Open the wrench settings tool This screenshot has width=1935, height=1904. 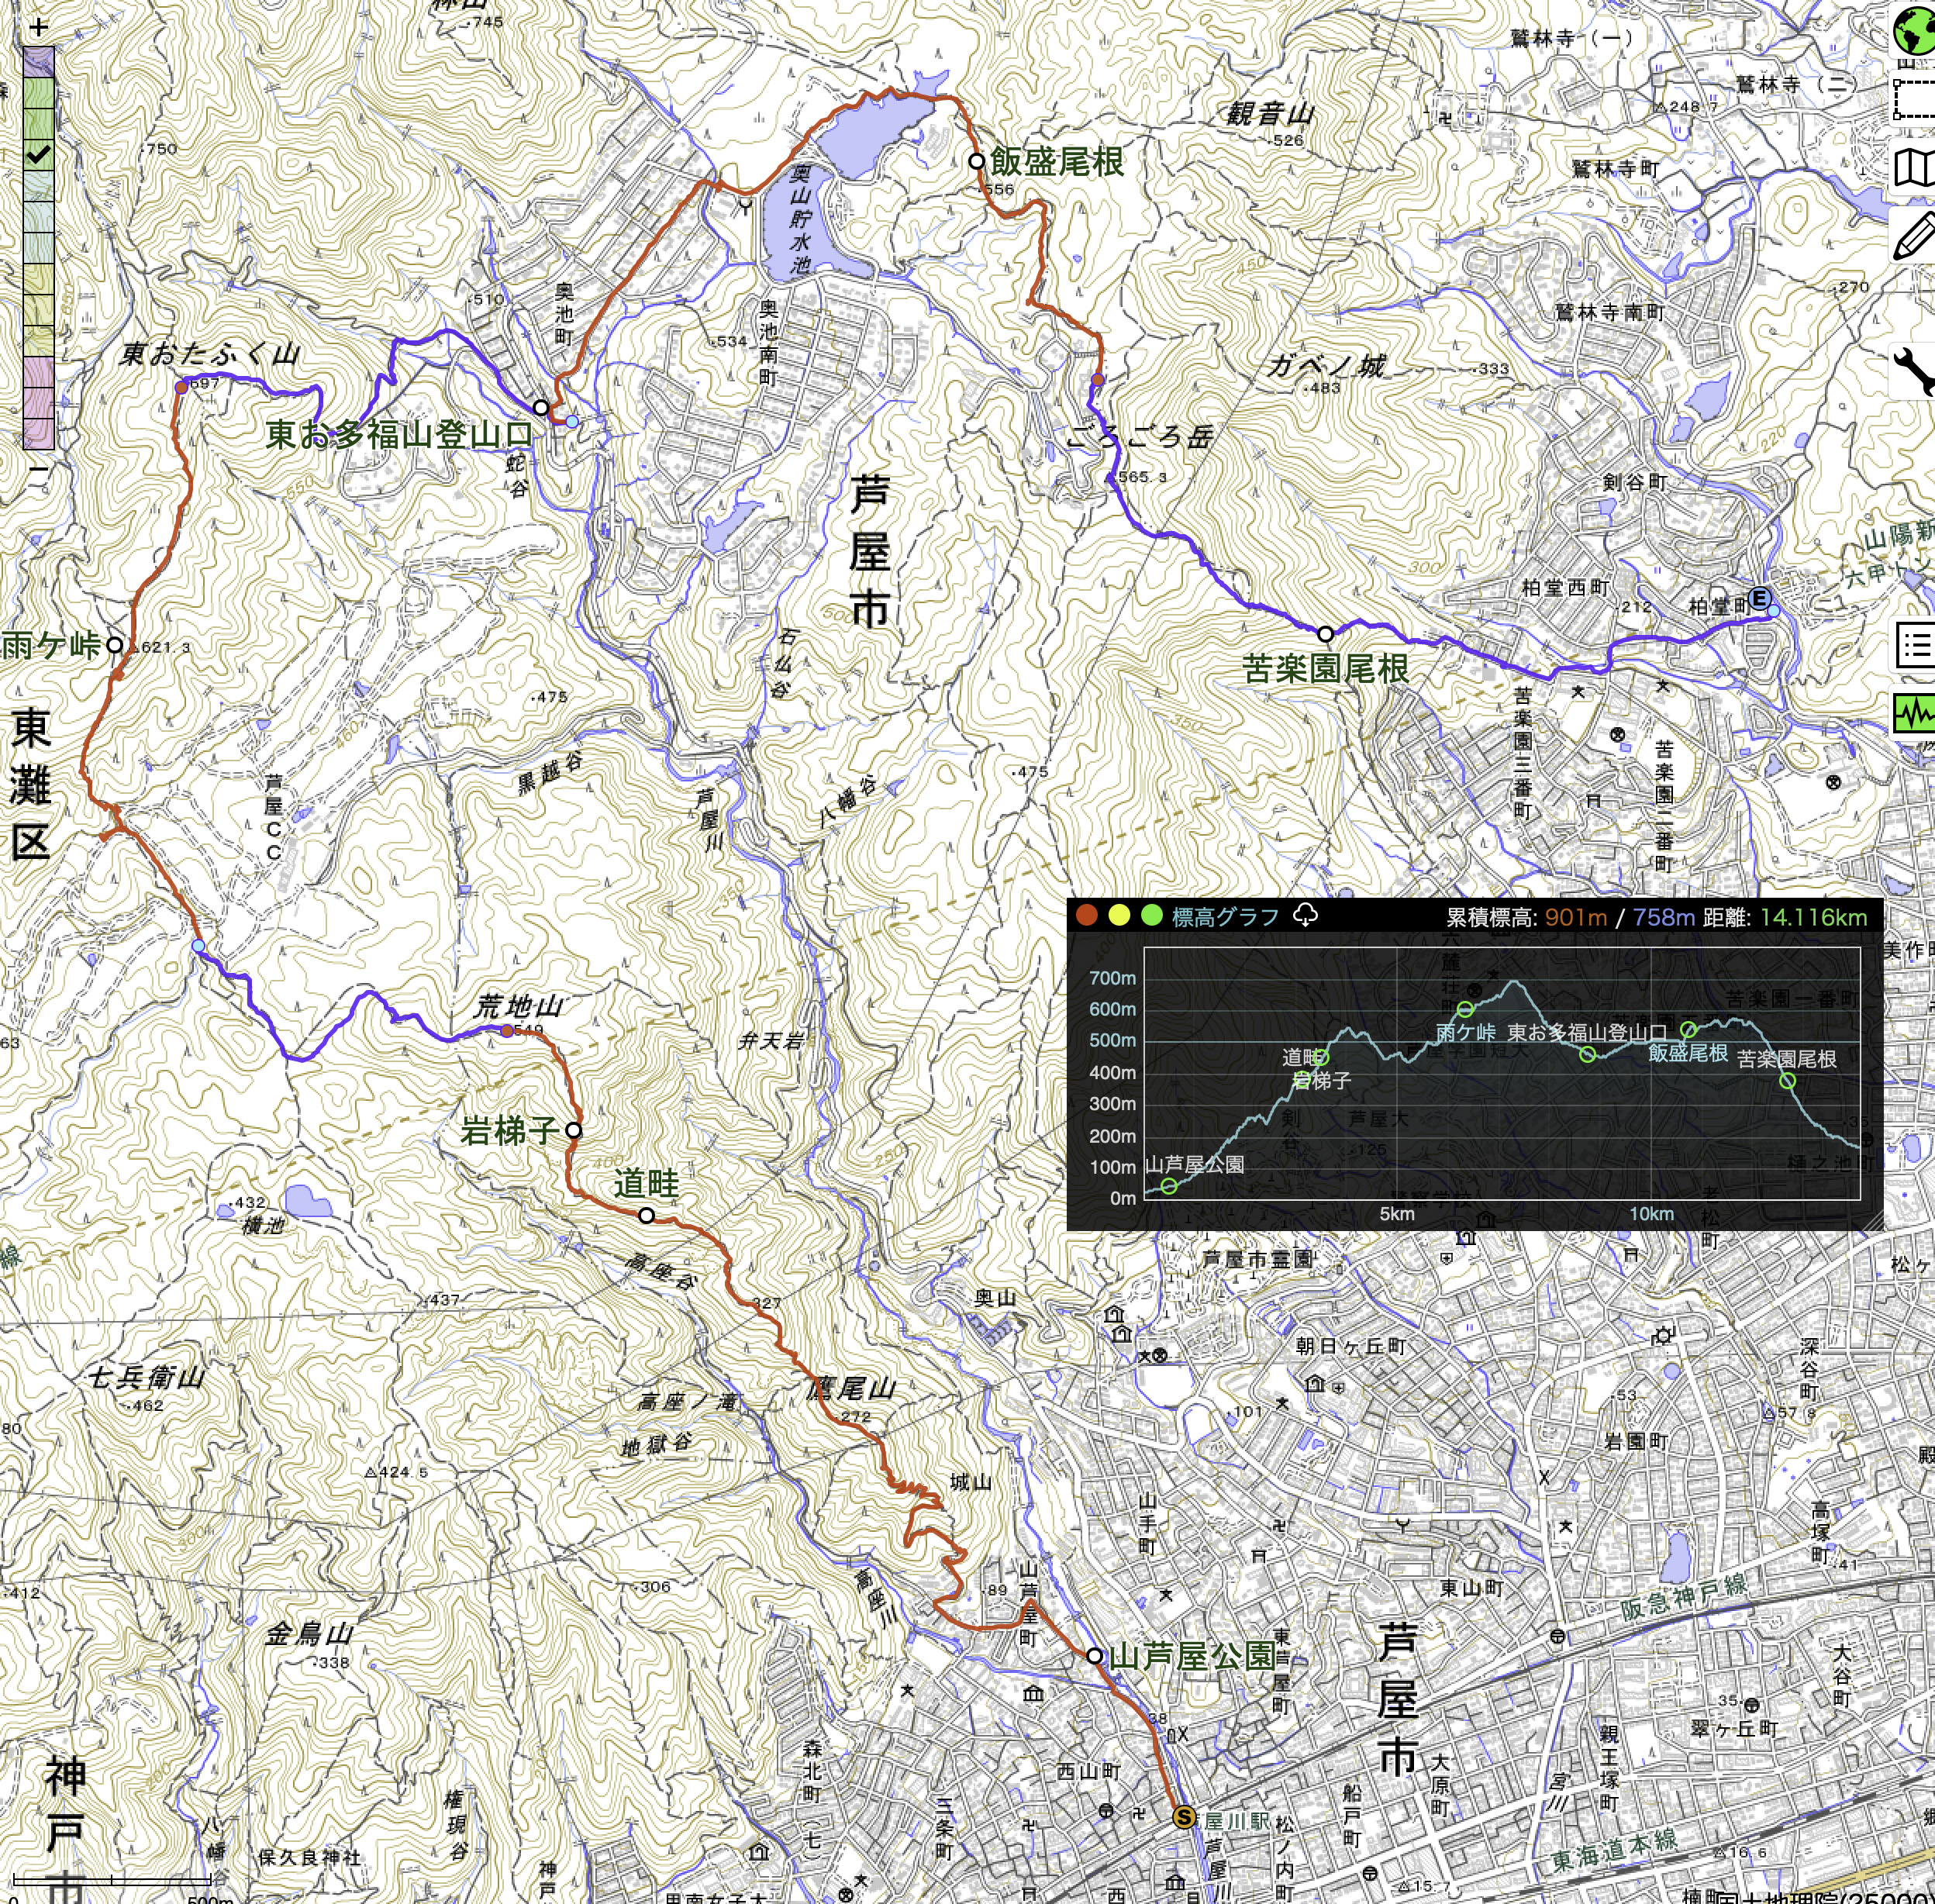pyautogui.click(x=1914, y=371)
